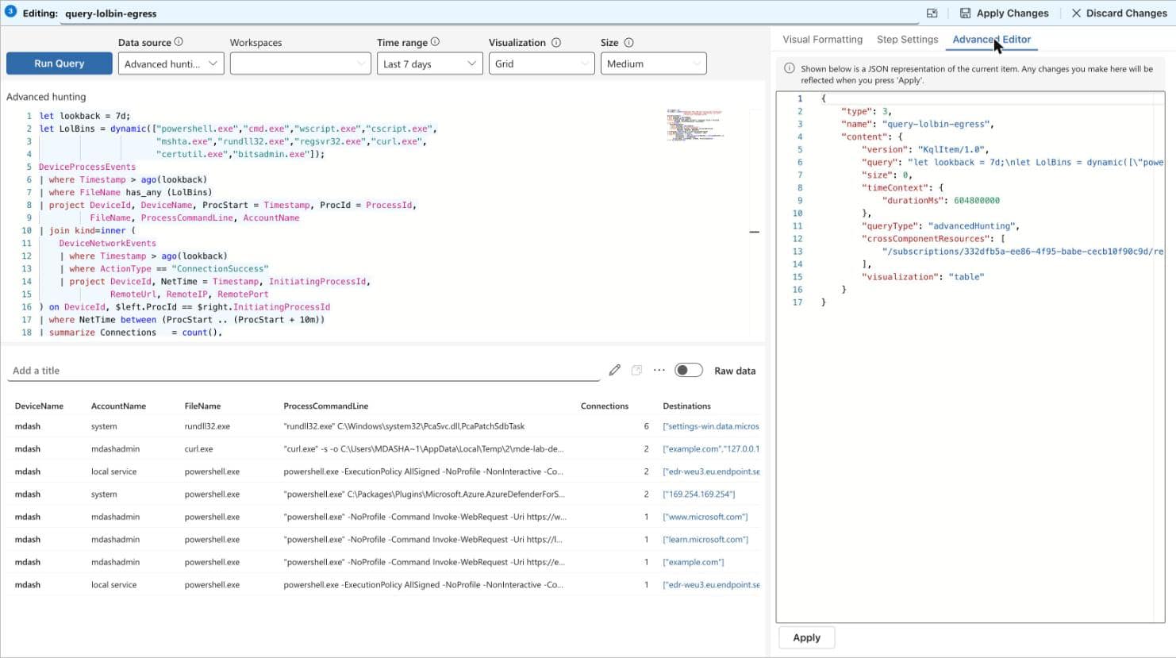Click the Run Query button
Viewport: 1176px width, 658px height.
point(59,63)
